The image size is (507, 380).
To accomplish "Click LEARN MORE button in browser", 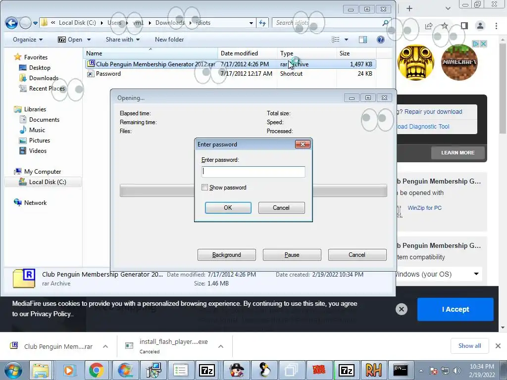I will pyautogui.click(x=458, y=152).
